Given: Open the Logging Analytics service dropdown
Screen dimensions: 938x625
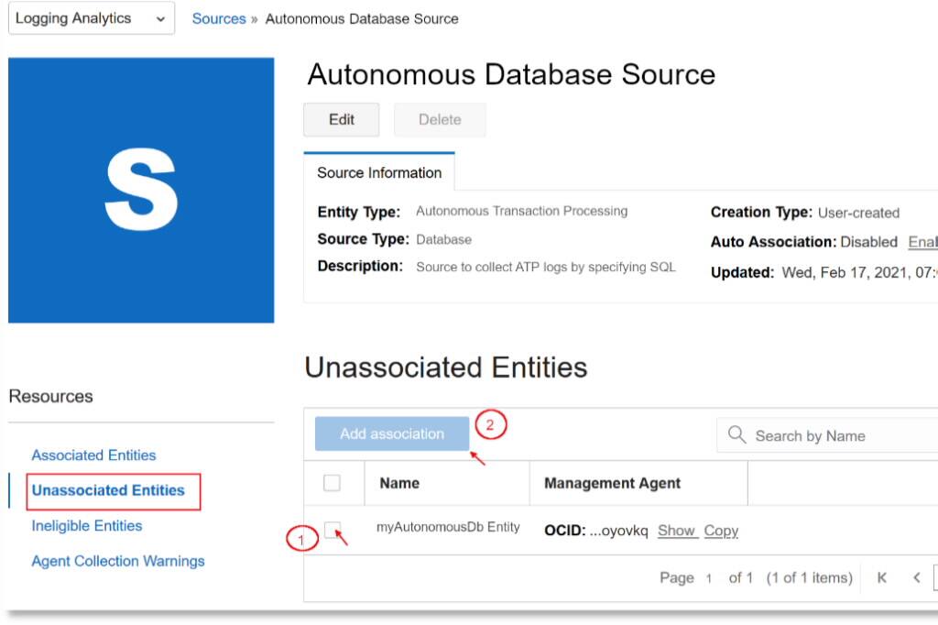Looking at the screenshot, I should pos(90,18).
